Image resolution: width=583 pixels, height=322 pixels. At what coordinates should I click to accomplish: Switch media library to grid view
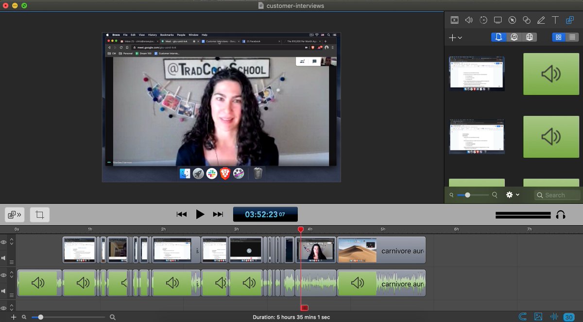(x=558, y=37)
